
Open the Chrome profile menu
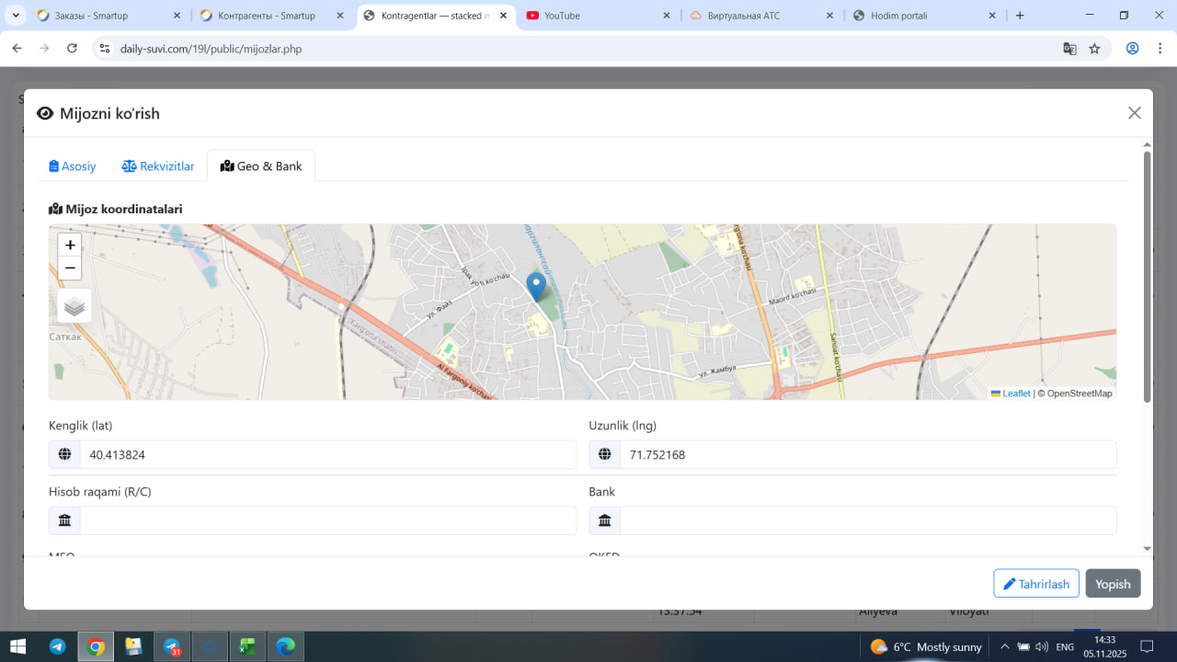pyautogui.click(x=1133, y=49)
